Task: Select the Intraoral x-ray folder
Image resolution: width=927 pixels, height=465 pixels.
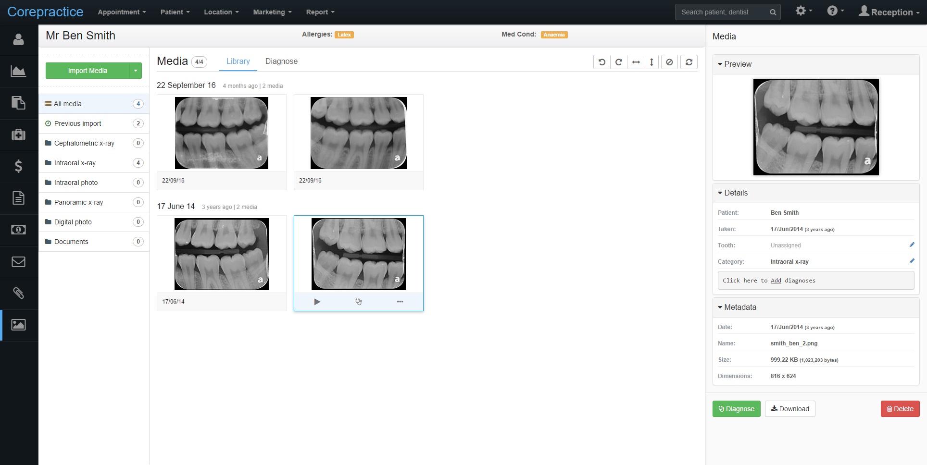Action: click(x=75, y=163)
